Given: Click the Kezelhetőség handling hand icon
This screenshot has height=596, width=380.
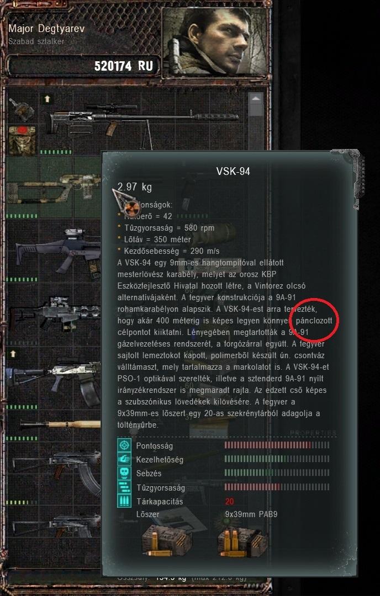Looking at the screenshot, I should [x=124, y=459].
